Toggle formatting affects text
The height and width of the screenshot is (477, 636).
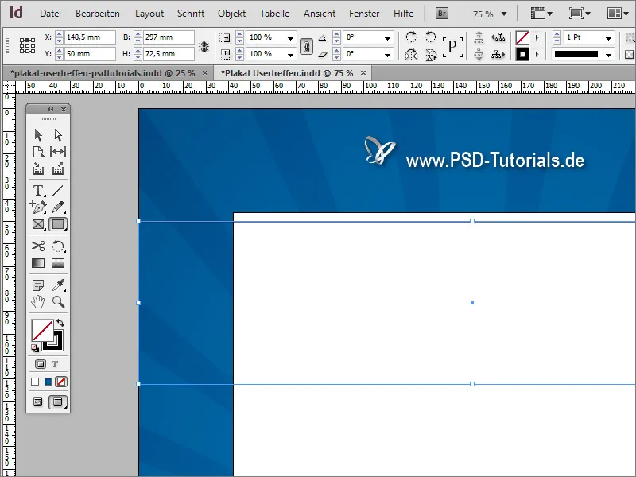[55, 364]
